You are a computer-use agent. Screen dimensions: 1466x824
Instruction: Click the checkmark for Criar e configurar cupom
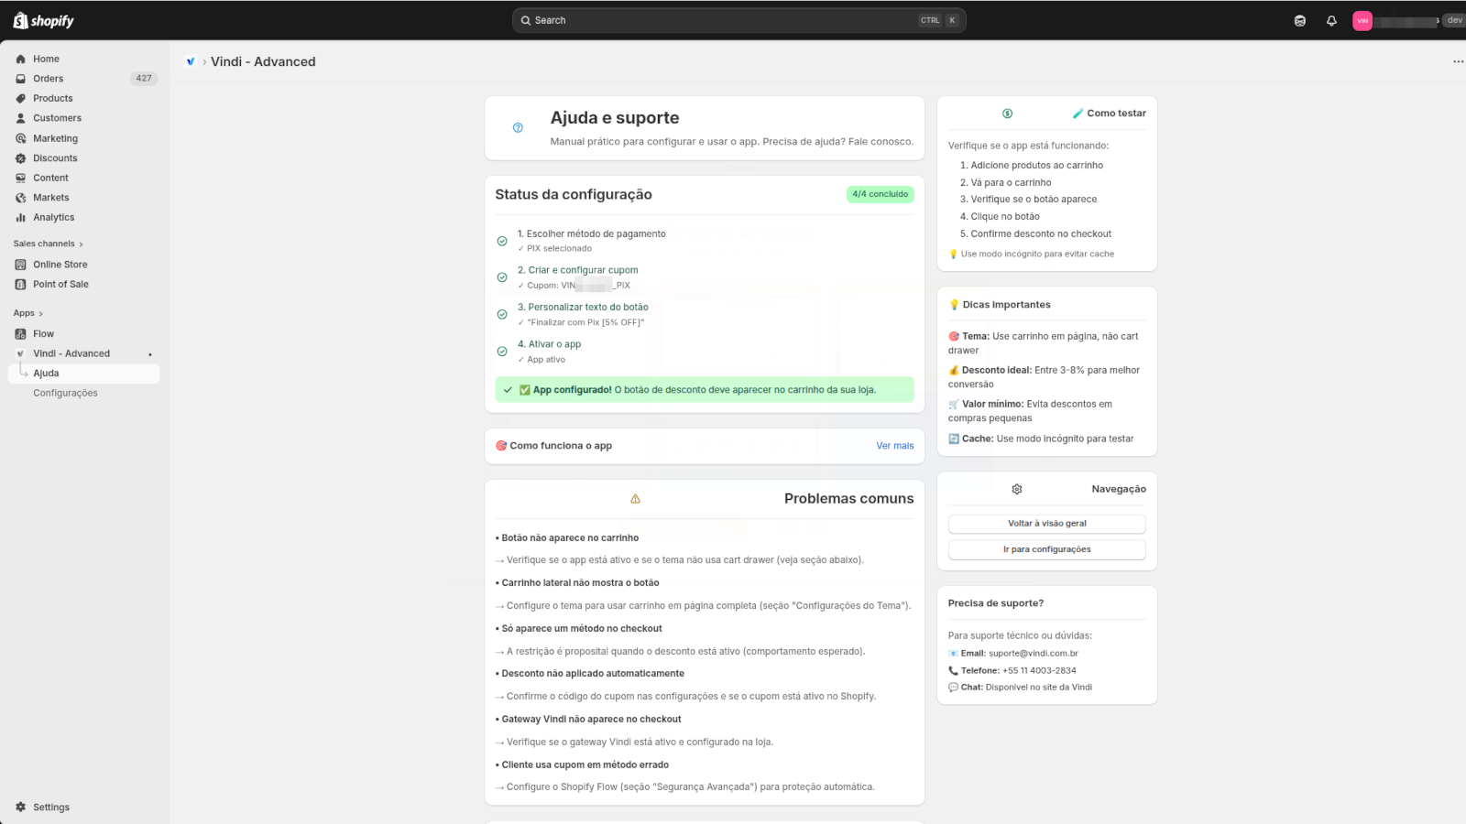(502, 277)
